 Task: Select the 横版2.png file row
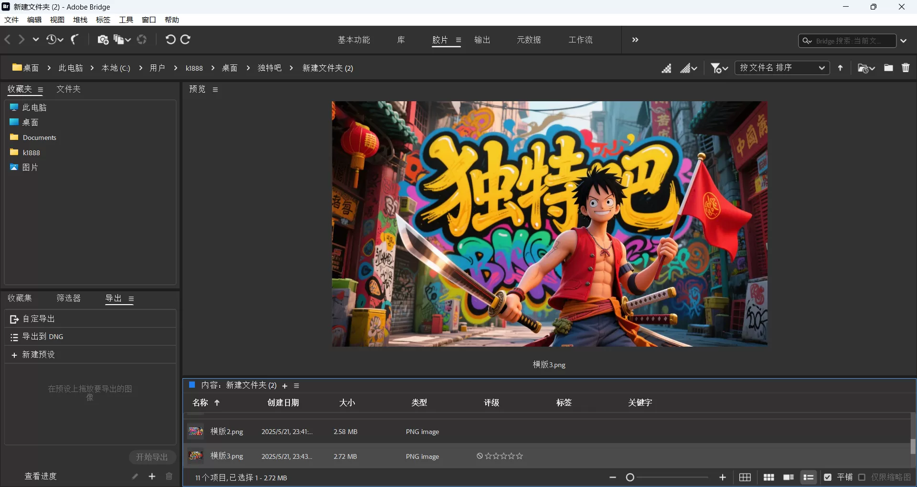(227, 432)
